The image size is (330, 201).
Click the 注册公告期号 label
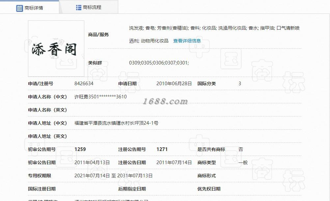[x=132, y=149]
